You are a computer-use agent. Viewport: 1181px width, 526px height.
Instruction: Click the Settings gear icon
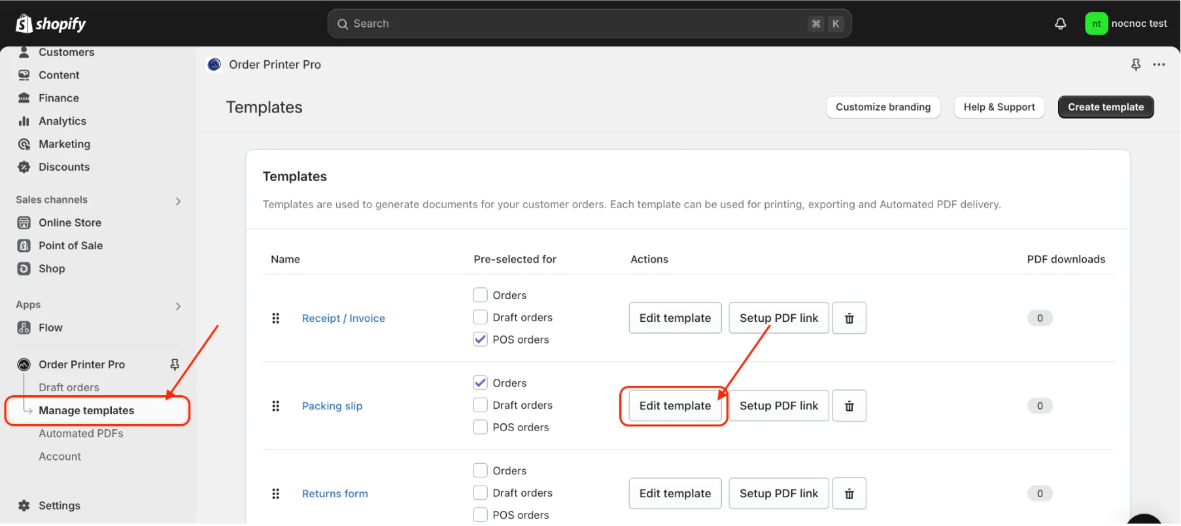24,506
